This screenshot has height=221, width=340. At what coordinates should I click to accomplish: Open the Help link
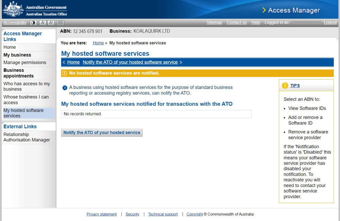[255, 22]
